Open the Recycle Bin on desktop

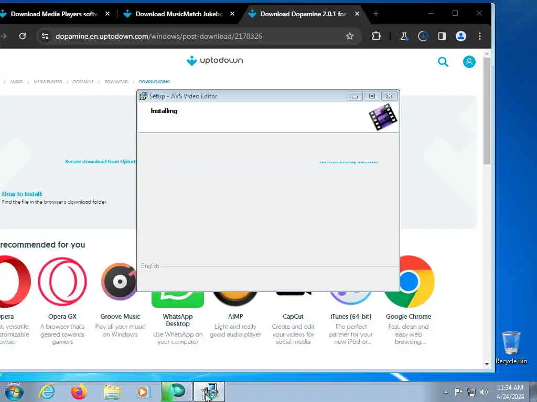click(511, 347)
